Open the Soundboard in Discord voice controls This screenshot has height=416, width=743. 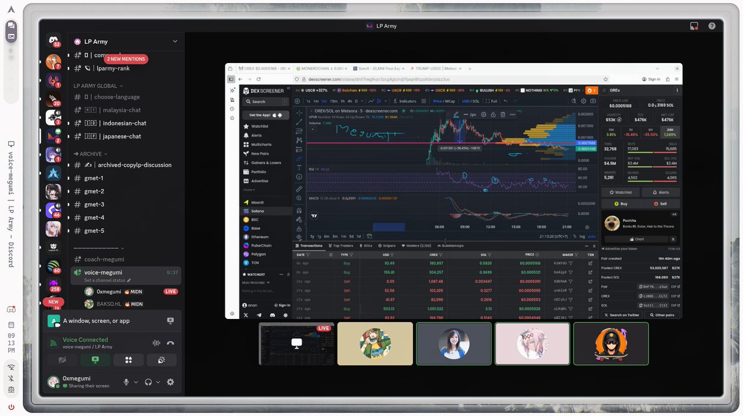click(162, 360)
